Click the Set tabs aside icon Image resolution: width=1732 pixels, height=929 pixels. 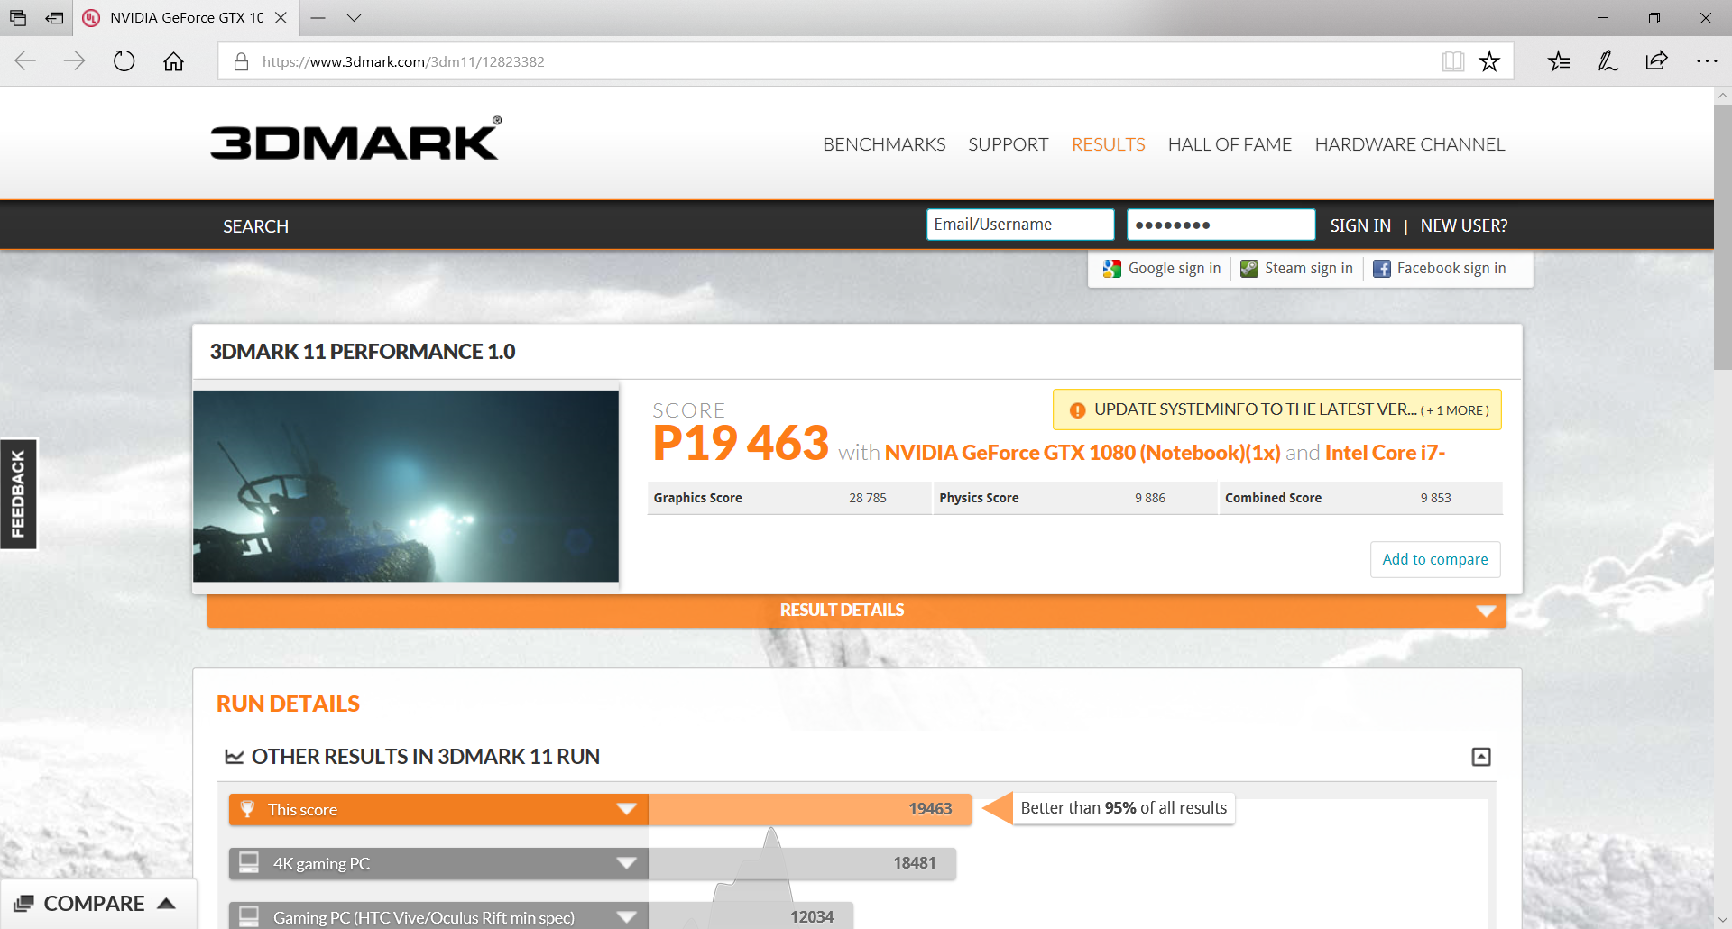click(54, 18)
